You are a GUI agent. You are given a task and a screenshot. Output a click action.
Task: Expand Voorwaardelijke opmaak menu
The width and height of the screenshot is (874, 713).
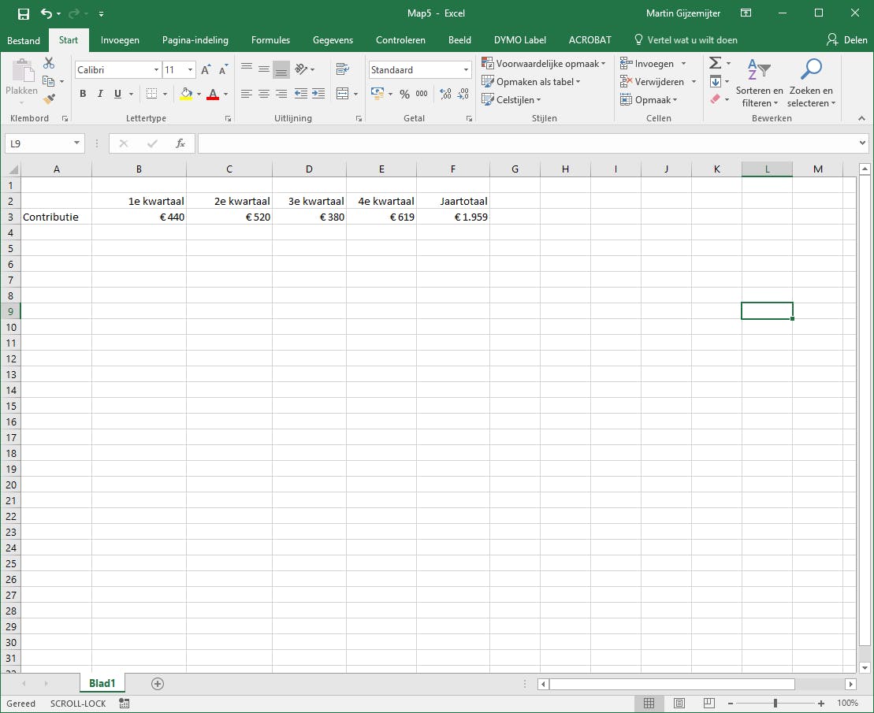coord(544,64)
